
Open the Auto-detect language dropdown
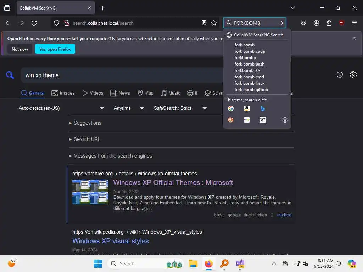pos(61,108)
